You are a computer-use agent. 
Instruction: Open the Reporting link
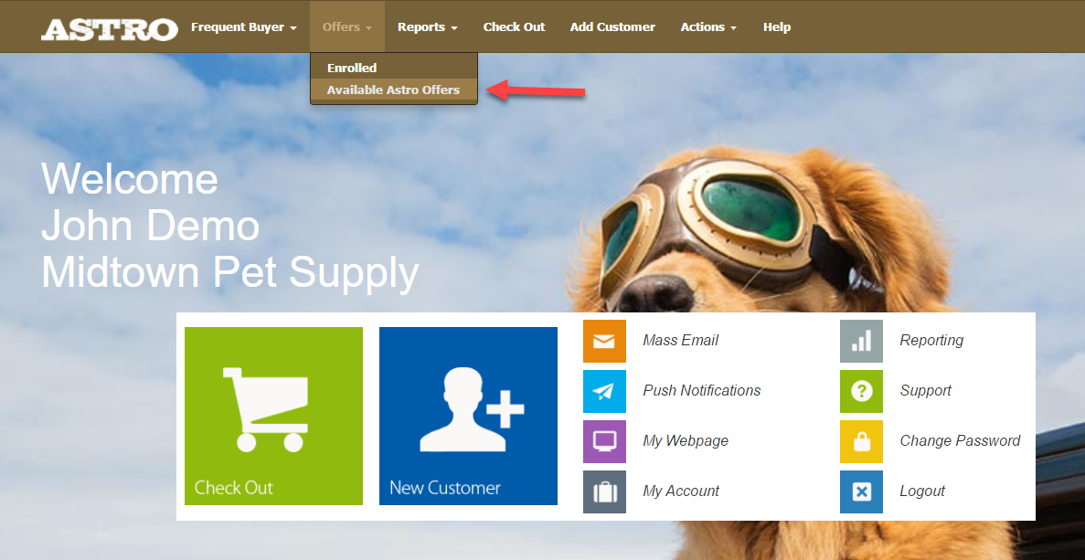[931, 340]
